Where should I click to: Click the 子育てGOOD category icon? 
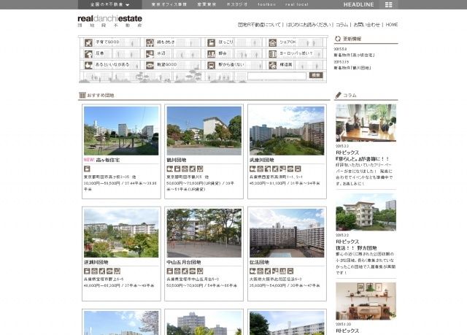(x=88, y=43)
